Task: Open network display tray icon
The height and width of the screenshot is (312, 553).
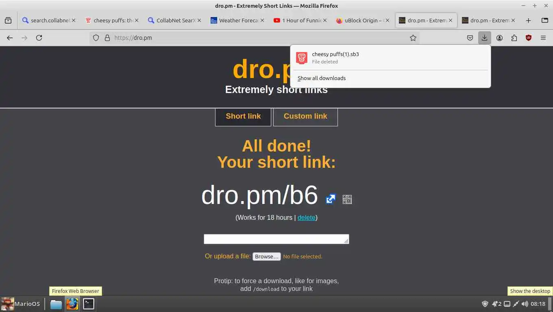Action: click(x=507, y=304)
